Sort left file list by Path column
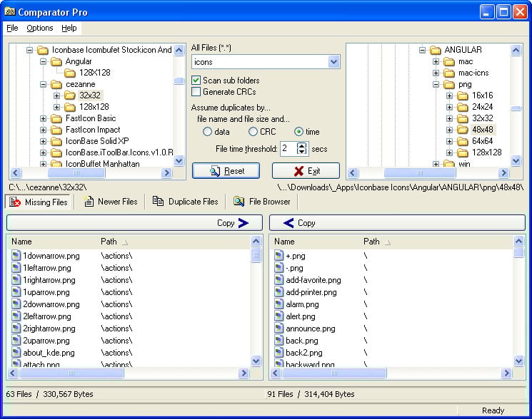 [x=109, y=242]
